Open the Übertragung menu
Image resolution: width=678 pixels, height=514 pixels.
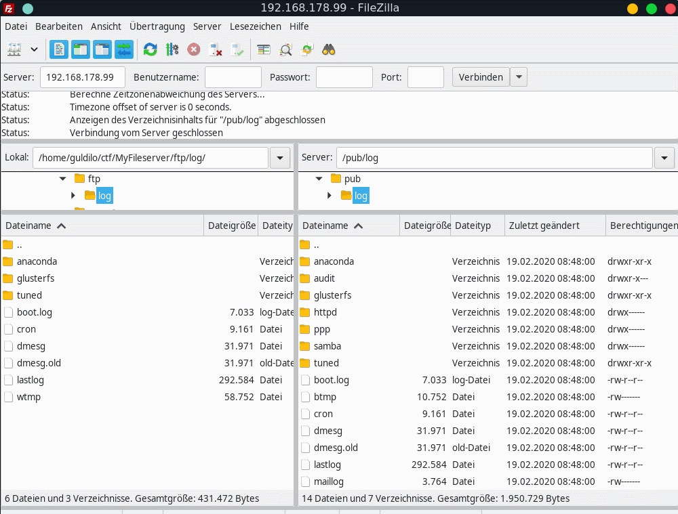click(x=157, y=26)
